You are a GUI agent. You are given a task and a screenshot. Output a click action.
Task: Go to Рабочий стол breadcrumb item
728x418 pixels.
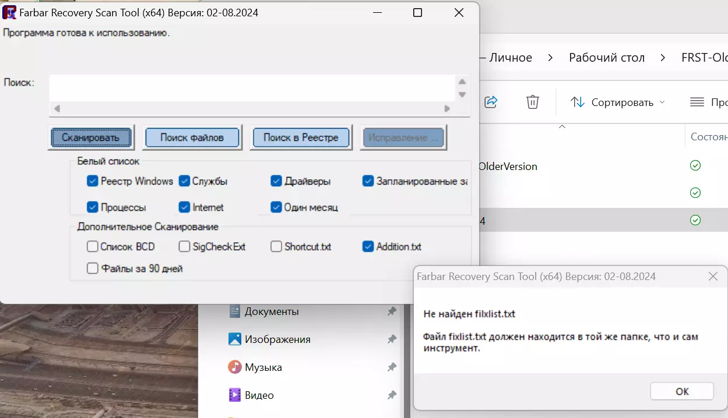pos(607,58)
